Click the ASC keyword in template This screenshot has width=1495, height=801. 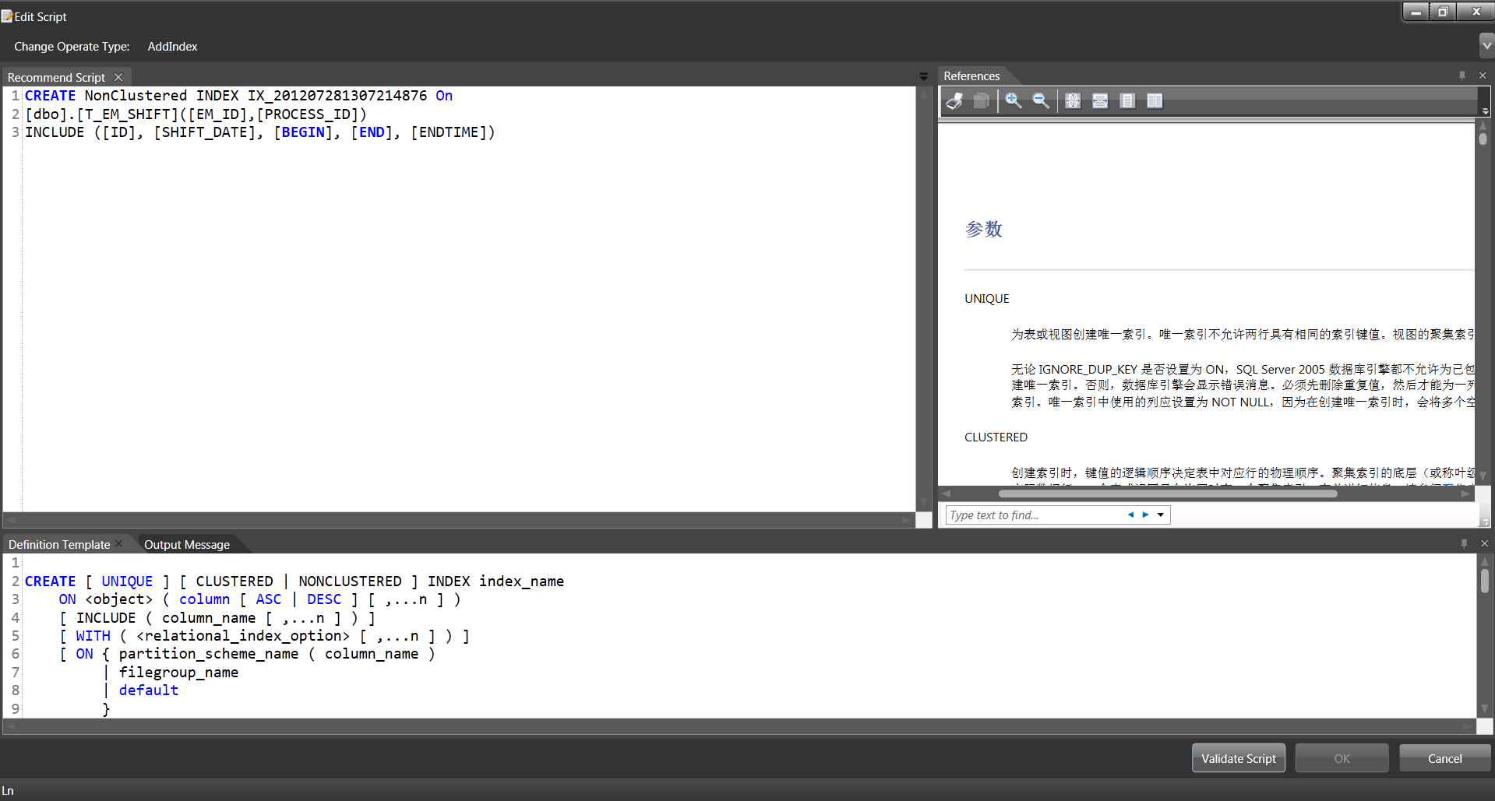[x=269, y=599]
